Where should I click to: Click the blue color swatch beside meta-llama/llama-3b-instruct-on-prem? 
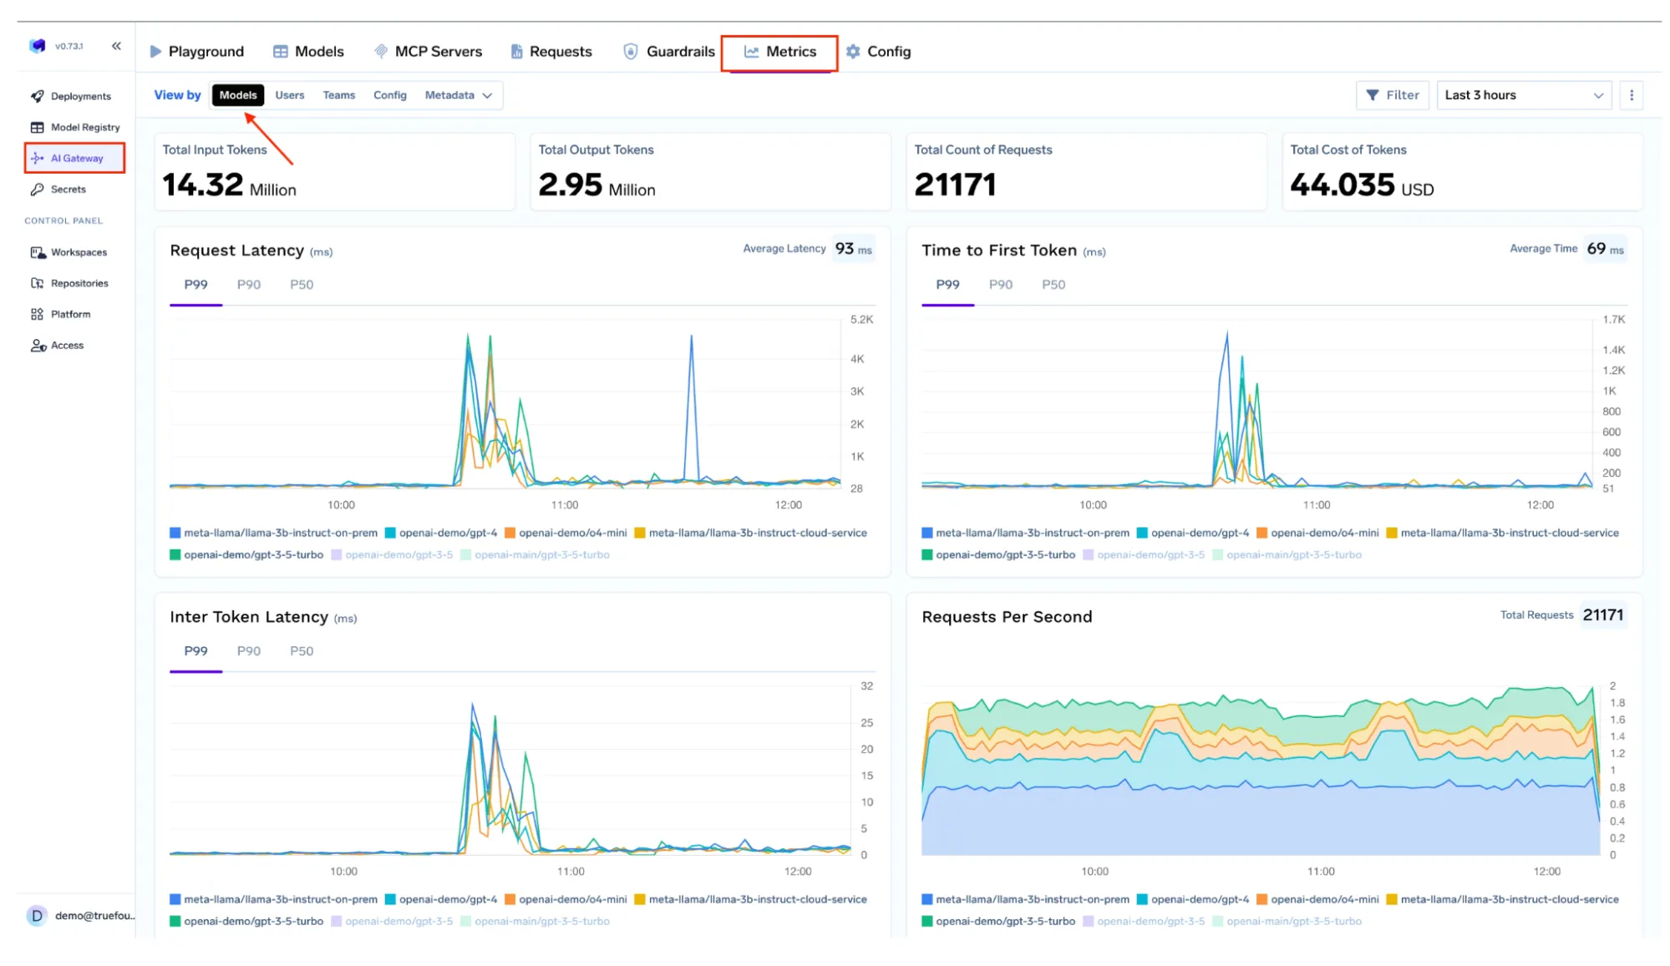173,532
